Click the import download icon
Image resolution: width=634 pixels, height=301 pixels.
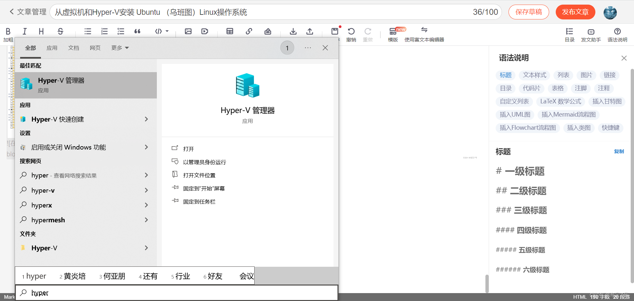point(293,32)
